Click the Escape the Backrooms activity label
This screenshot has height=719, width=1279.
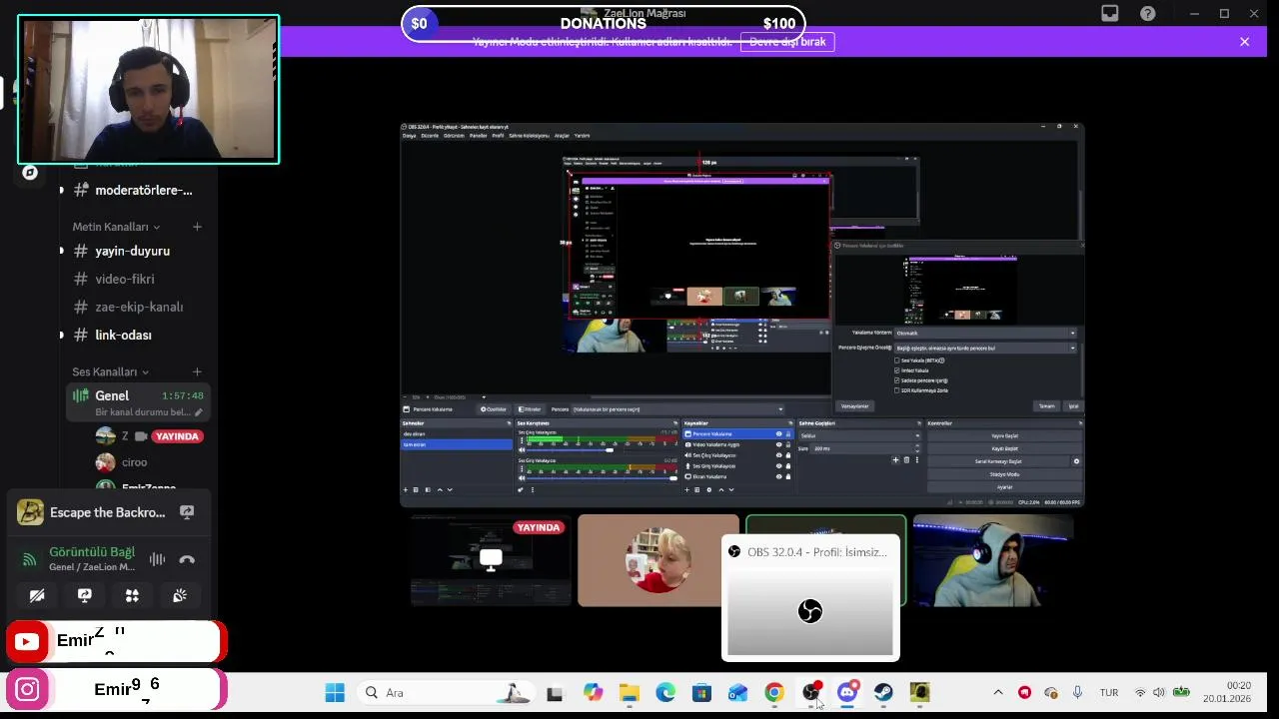pos(107,512)
